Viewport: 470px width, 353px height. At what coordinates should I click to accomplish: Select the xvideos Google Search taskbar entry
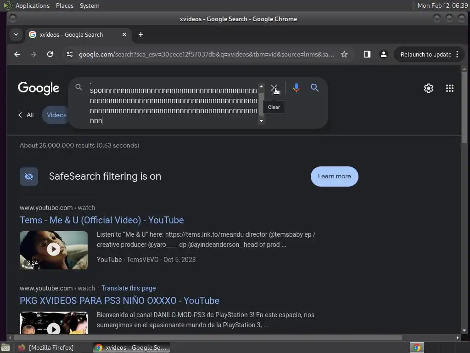pos(131,347)
